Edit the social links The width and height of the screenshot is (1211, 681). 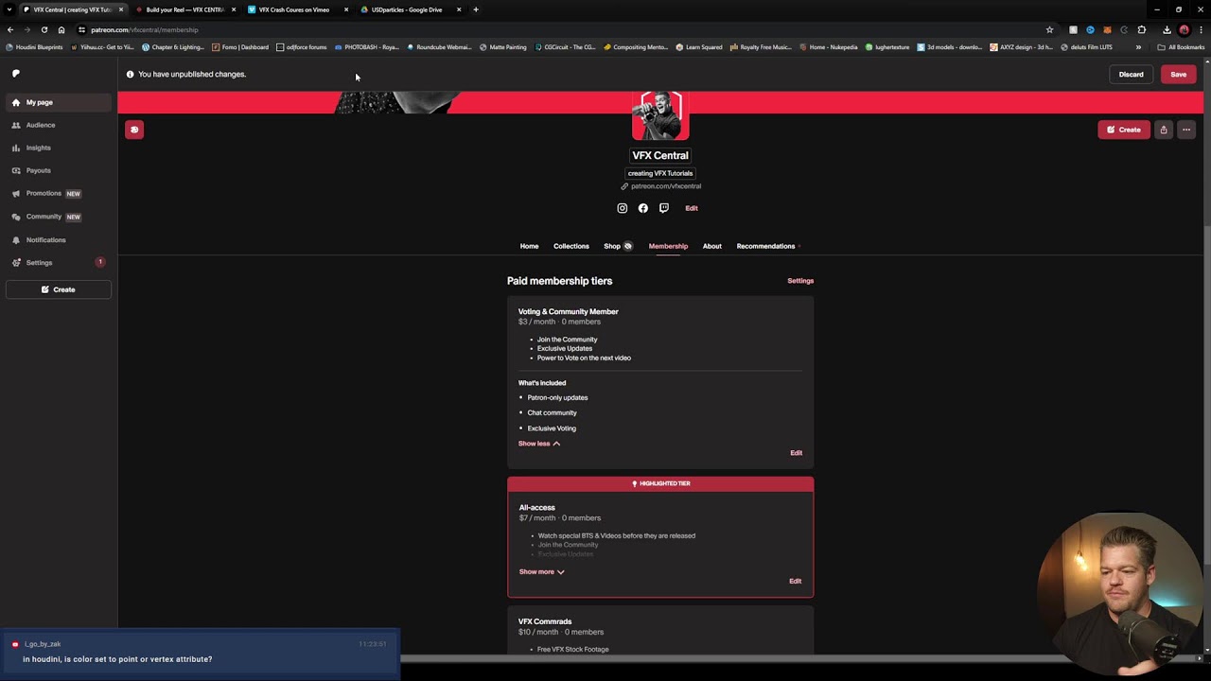692,208
